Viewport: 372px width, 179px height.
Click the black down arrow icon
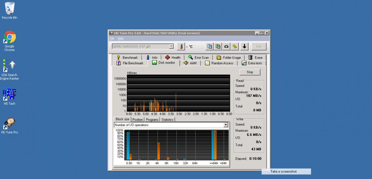click(245, 47)
